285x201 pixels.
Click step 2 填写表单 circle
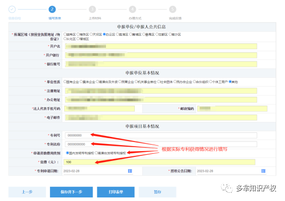(52, 9)
